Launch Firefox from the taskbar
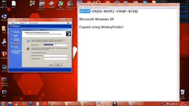 [24, 104]
